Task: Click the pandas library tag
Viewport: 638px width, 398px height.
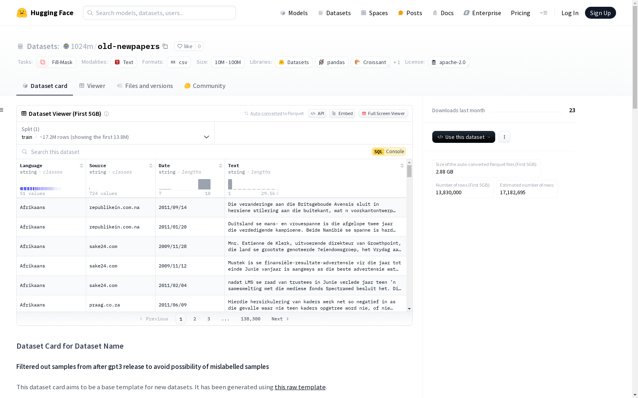Action: (332, 62)
